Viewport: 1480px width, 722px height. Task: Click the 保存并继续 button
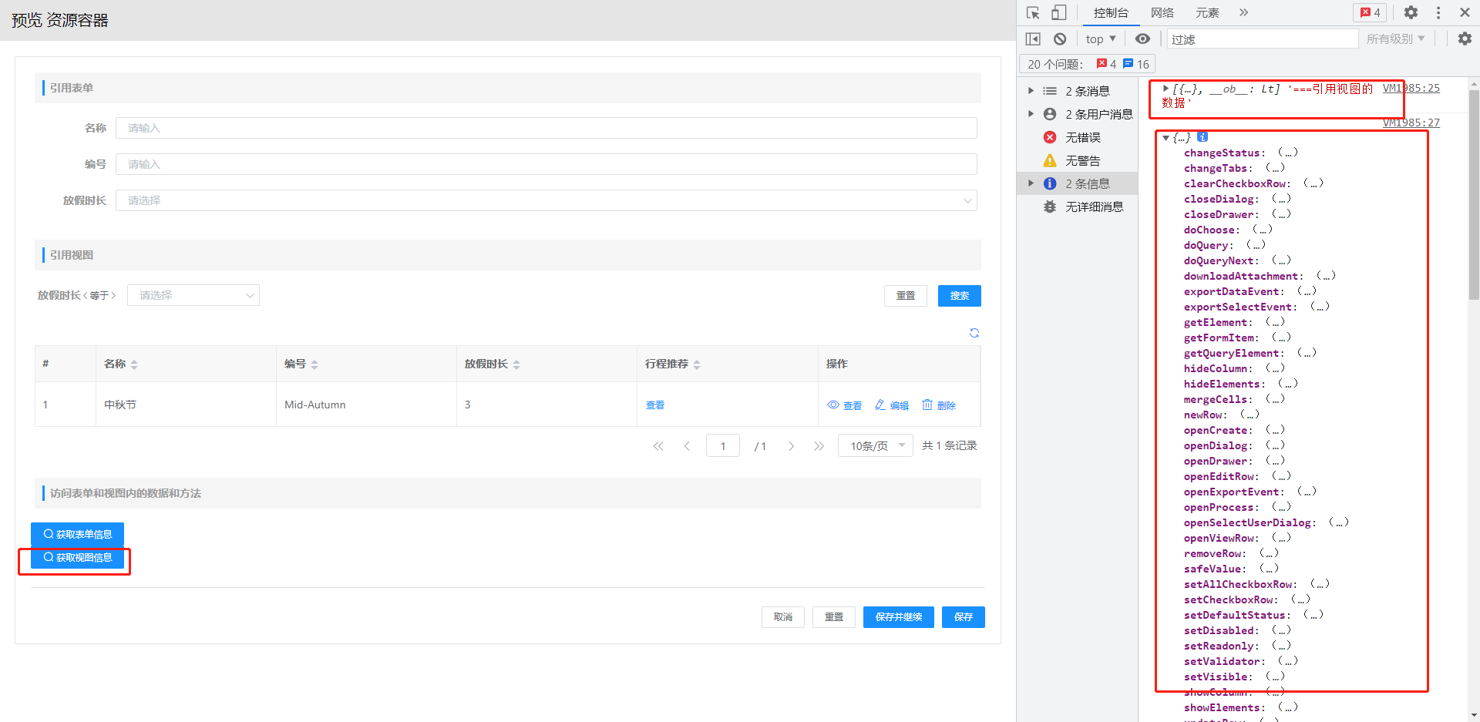point(898,617)
